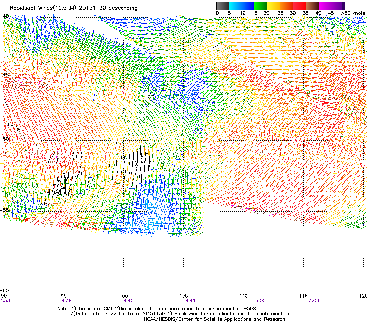Viewport: 367px width, 322px height.
Task: Click the '95' longitude axis label
Action: click(x=64, y=296)
